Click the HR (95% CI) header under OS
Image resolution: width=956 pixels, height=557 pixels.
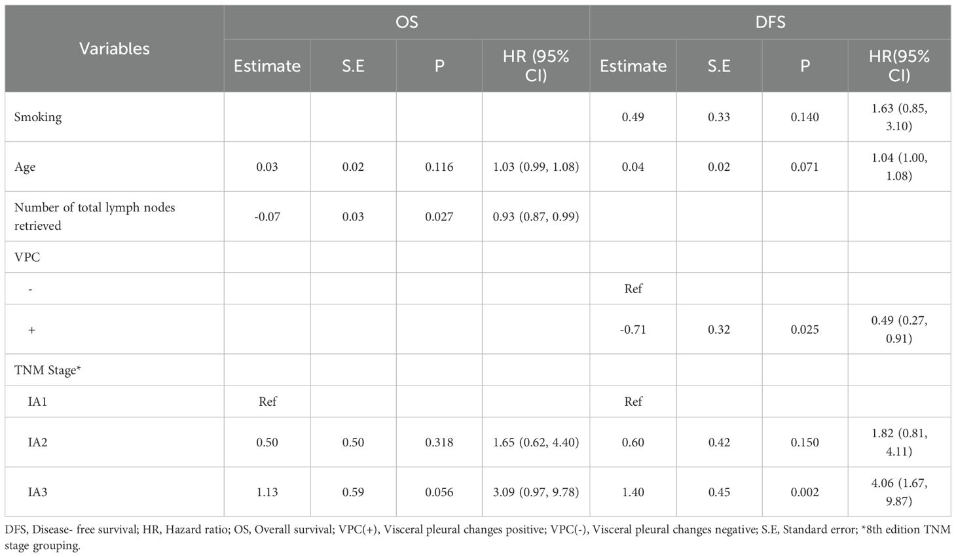536,65
